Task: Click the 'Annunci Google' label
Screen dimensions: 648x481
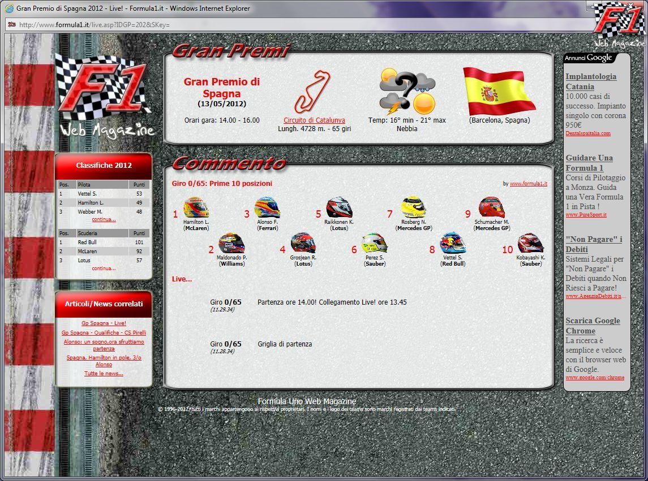Action: (x=589, y=58)
